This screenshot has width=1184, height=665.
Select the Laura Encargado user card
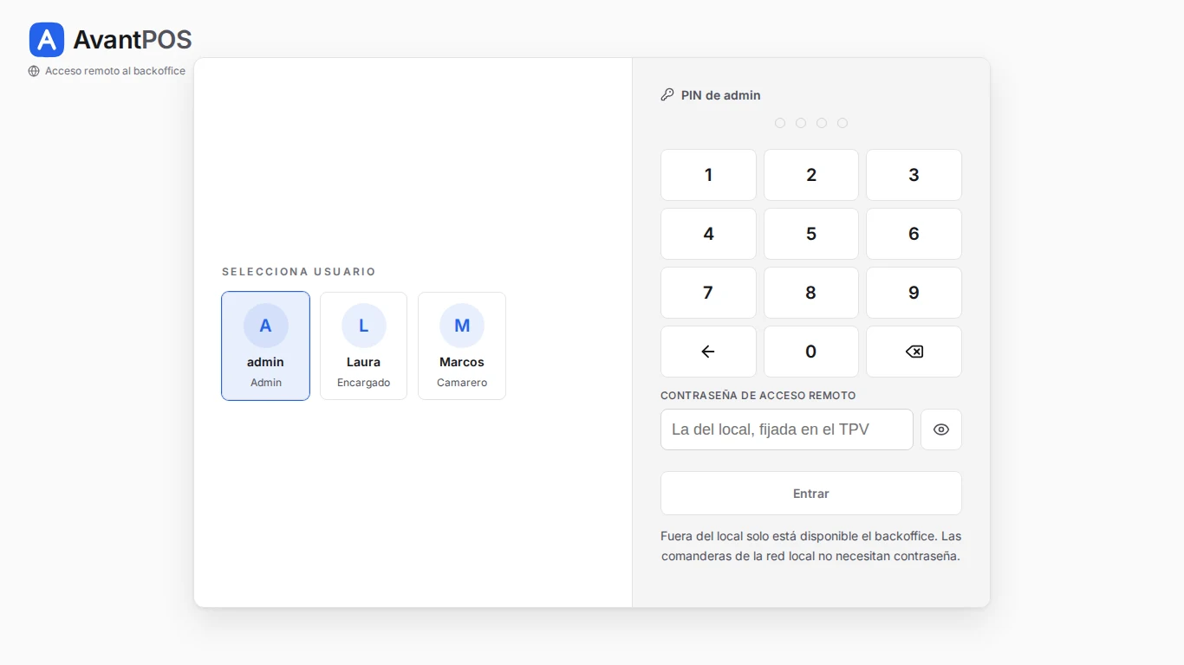(x=363, y=345)
